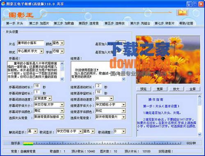
Task: Minimize the 图影王电子相册 window
Action: click(189, 4)
